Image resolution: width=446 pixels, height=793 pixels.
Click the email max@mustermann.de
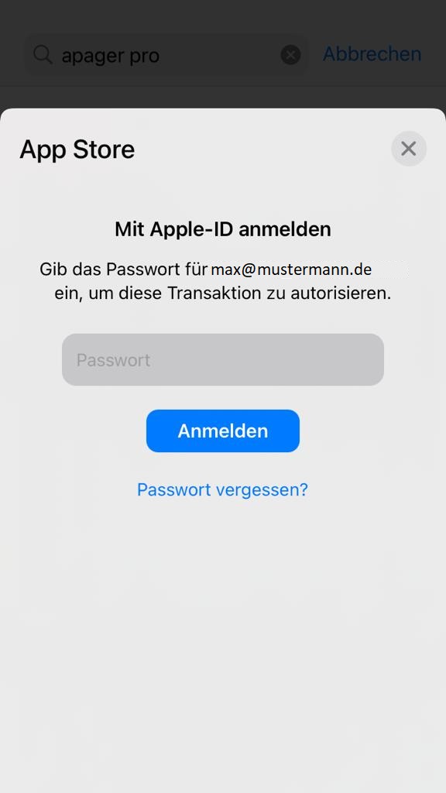(291, 269)
